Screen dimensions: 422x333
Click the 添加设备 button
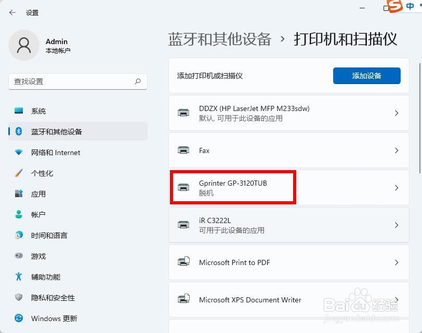[x=366, y=75]
